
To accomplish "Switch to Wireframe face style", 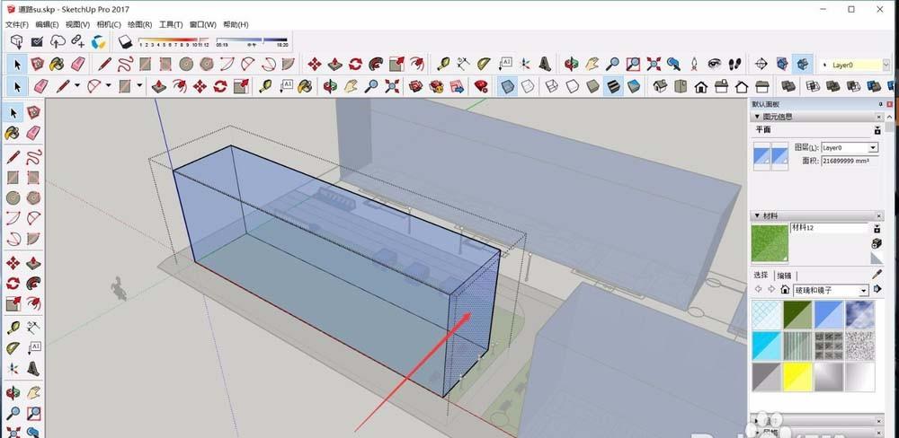I will (552, 86).
